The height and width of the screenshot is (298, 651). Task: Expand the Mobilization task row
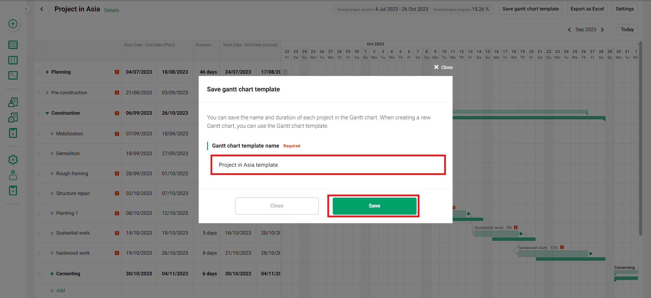(x=52, y=134)
